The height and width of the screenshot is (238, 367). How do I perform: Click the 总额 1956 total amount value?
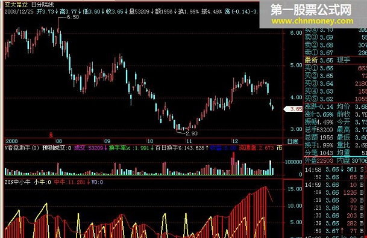click(x=319, y=138)
